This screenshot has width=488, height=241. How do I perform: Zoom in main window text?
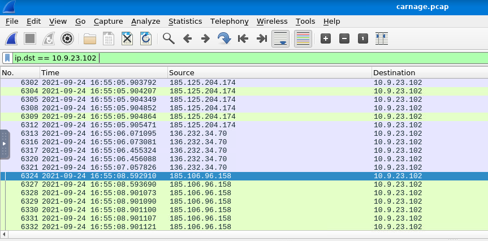point(326,38)
